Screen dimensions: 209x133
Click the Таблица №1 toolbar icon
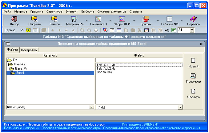pos(170,19)
